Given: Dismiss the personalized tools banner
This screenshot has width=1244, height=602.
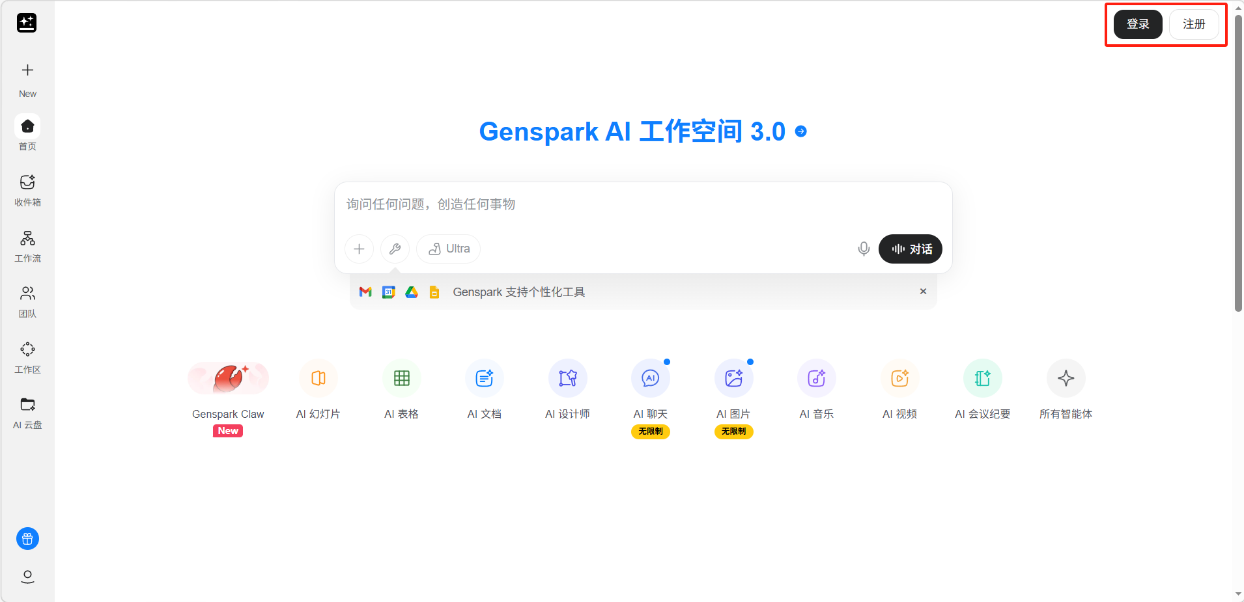Looking at the screenshot, I should 923,292.
